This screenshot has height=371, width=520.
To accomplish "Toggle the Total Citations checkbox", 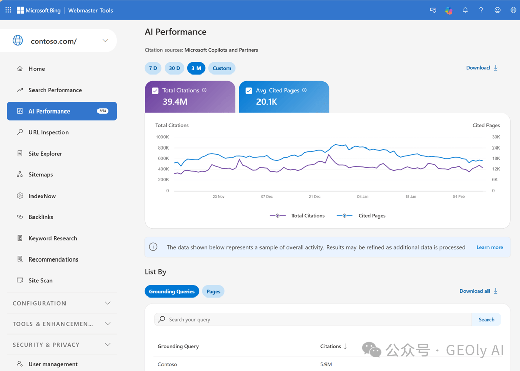I will pos(155,91).
